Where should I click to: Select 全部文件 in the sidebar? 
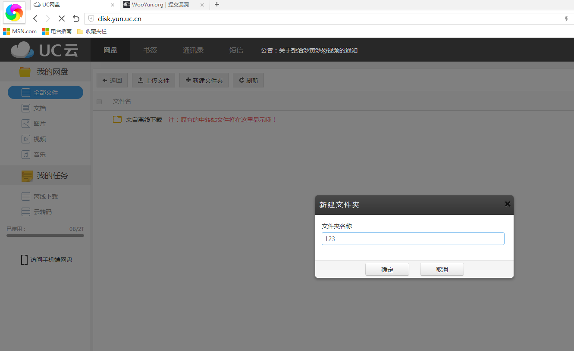pyautogui.click(x=45, y=93)
